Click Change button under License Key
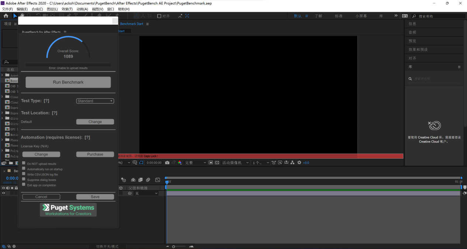Viewport: 467px width, 249px height. [x=41, y=154]
